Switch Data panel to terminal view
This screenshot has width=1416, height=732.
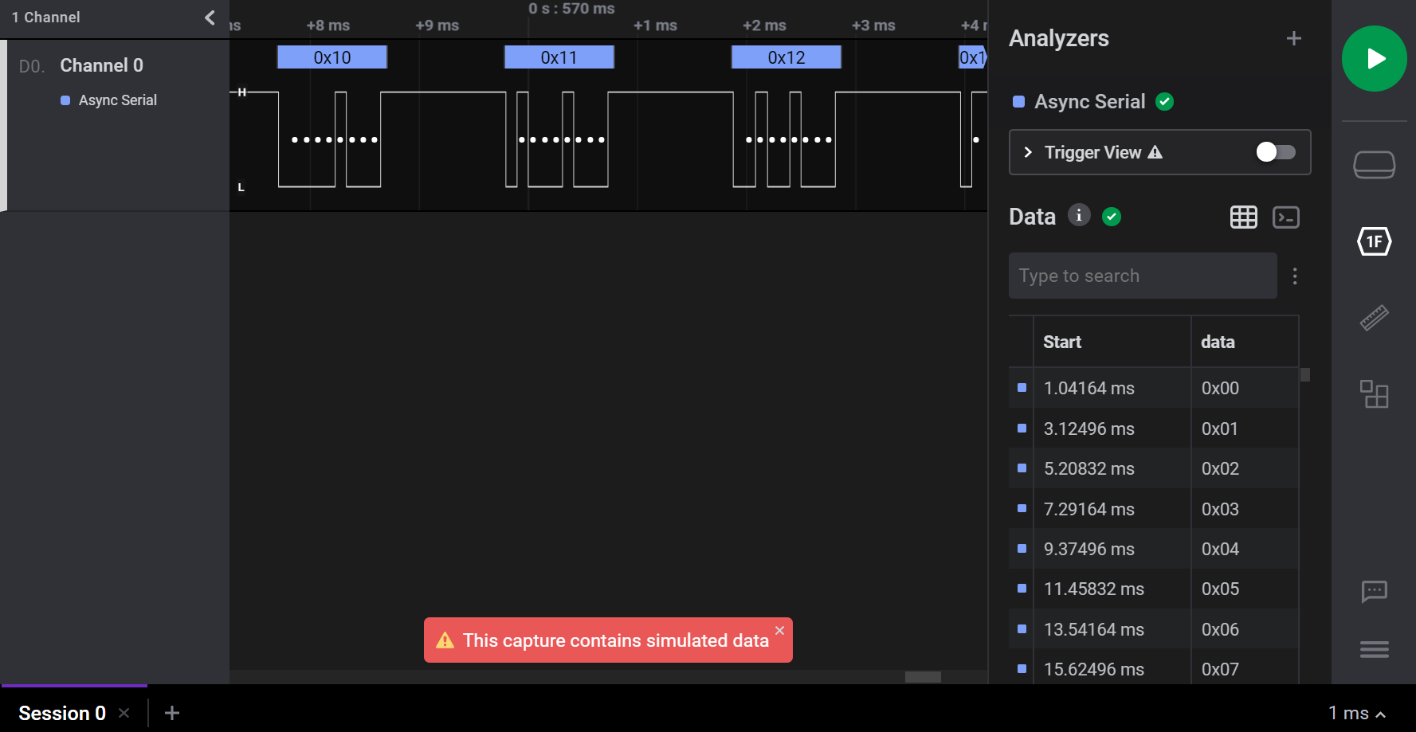1286,217
